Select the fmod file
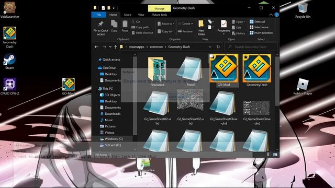This screenshot has width=335, height=188. (191, 71)
